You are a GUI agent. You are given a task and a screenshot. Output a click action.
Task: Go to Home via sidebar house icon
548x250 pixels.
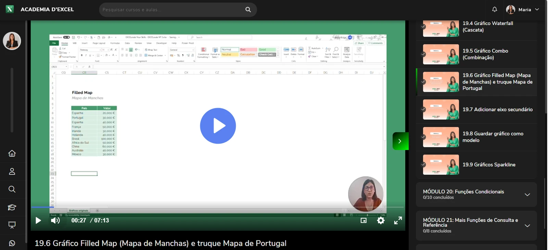pyautogui.click(x=12, y=153)
